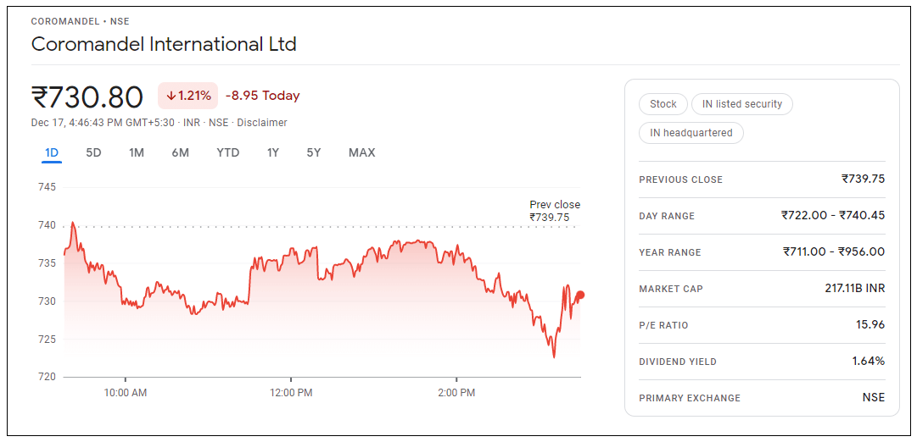
Task: Click the Coromandel International Ltd title
Action: pyautogui.click(x=164, y=44)
